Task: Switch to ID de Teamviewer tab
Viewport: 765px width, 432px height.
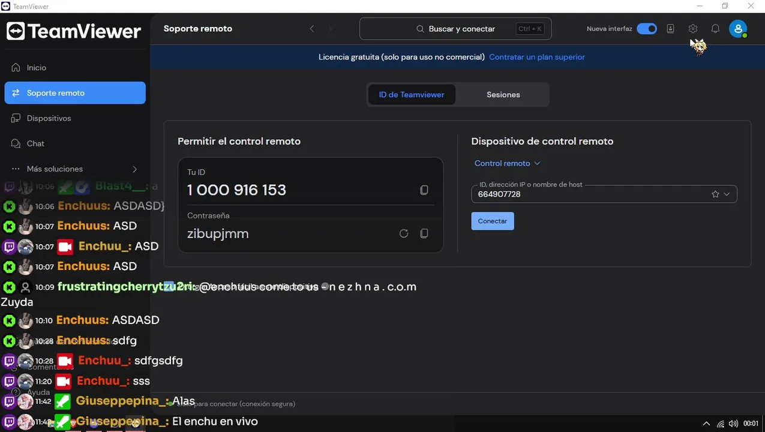Action: [412, 95]
